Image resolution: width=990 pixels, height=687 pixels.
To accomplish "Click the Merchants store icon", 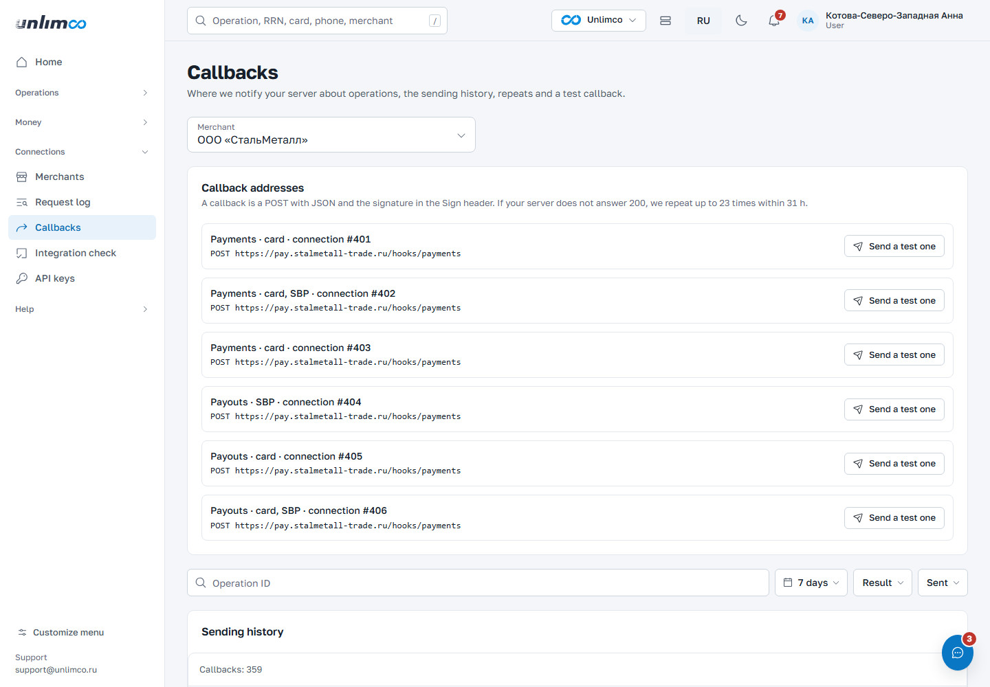I will pos(22,177).
